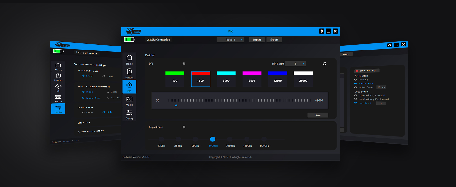The image size is (456, 187).
Task: Switch to DPI tab in left window sidebar
Action: tap(58, 88)
